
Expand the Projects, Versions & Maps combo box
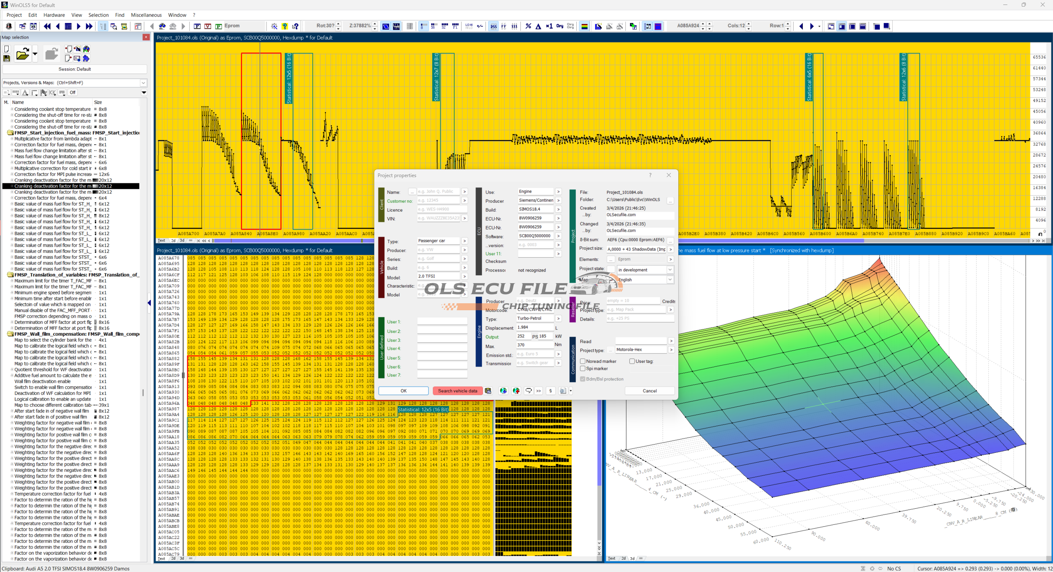click(143, 83)
